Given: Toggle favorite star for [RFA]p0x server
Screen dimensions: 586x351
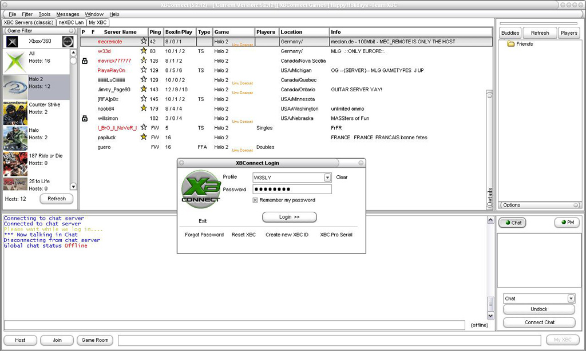Looking at the screenshot, I should (144, 99).
